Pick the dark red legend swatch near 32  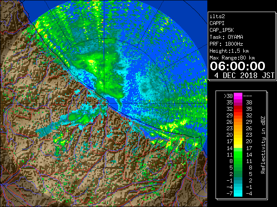pyautogui.click(x=238, y=107)
